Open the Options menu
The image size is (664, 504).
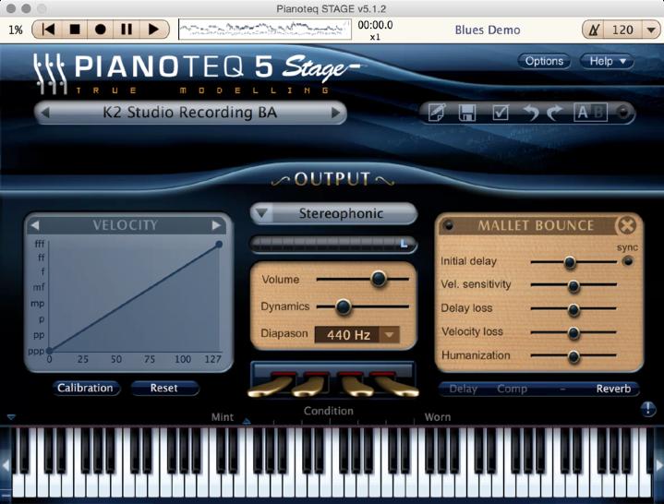click(544, 61)
